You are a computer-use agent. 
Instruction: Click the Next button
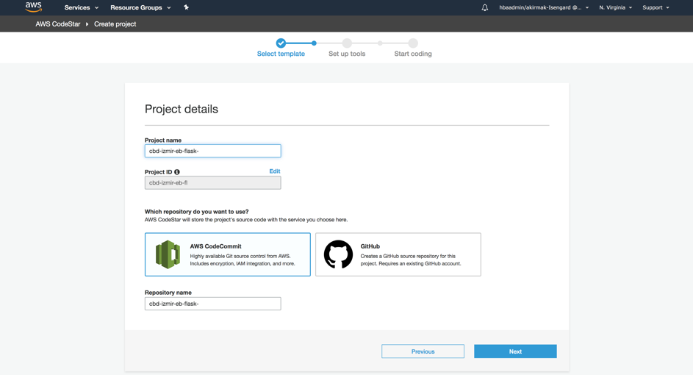click(x=515, y=351)
